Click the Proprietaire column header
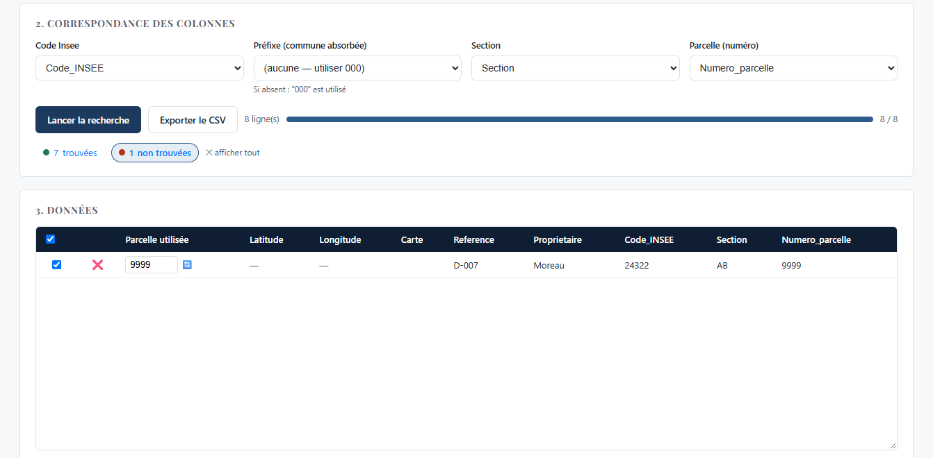This screenshot has width=933, height=458. coord(558,239)
